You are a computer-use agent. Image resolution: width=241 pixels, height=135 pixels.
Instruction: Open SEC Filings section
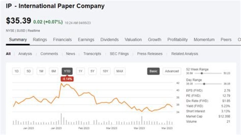coord(119,54)
